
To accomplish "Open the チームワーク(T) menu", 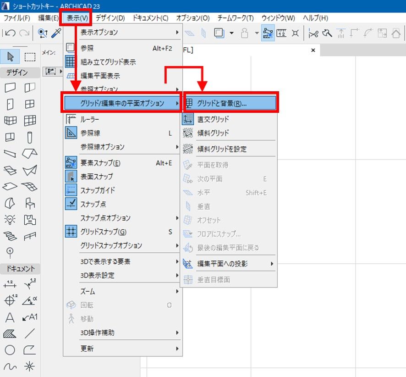I will point(236,18).
